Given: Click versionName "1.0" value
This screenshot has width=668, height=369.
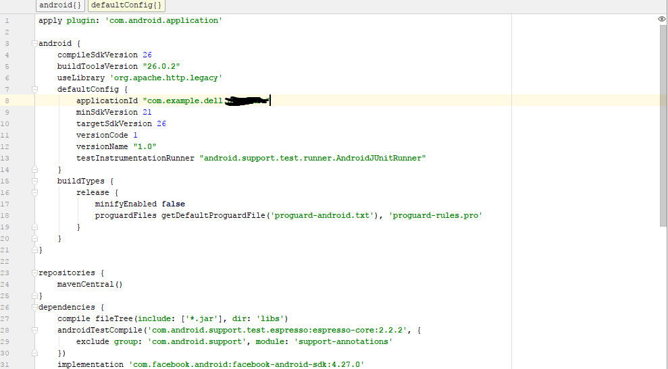Looking at the screenshot, I should 145,147.
